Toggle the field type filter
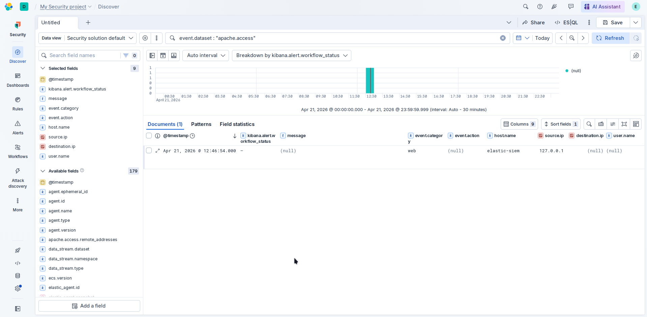 tap(129, 55)
